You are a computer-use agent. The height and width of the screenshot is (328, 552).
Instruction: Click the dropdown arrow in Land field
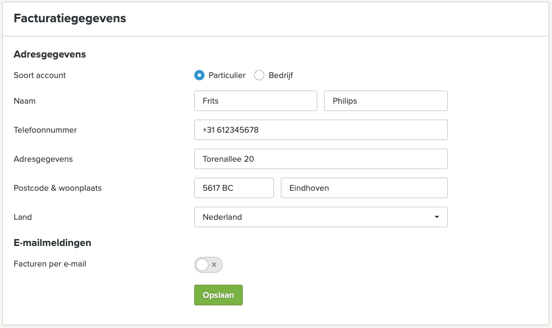436,217
